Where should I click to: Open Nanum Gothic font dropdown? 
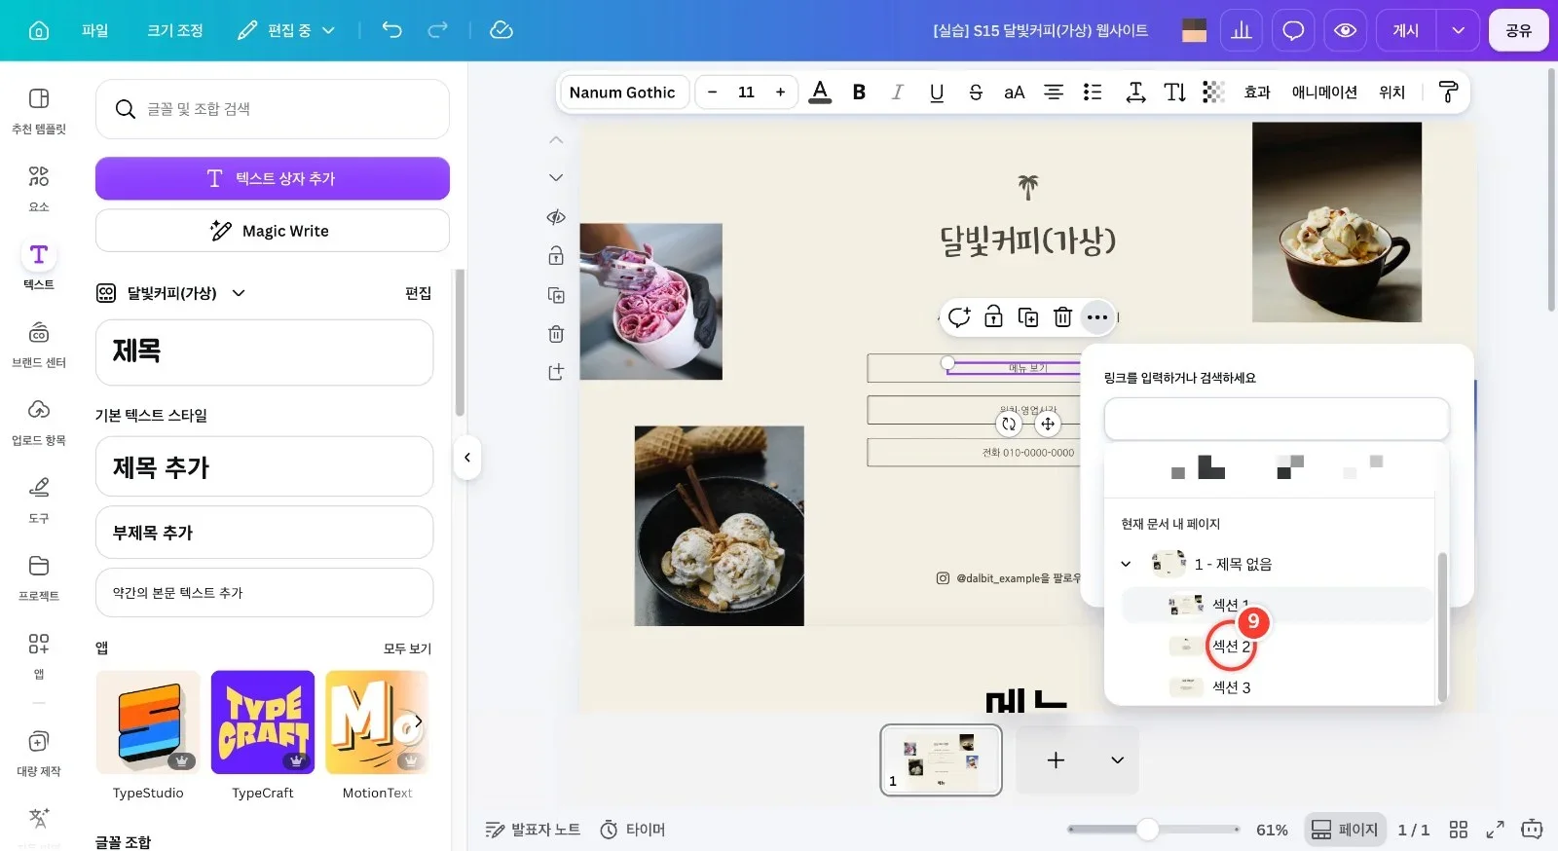point(622,92)
